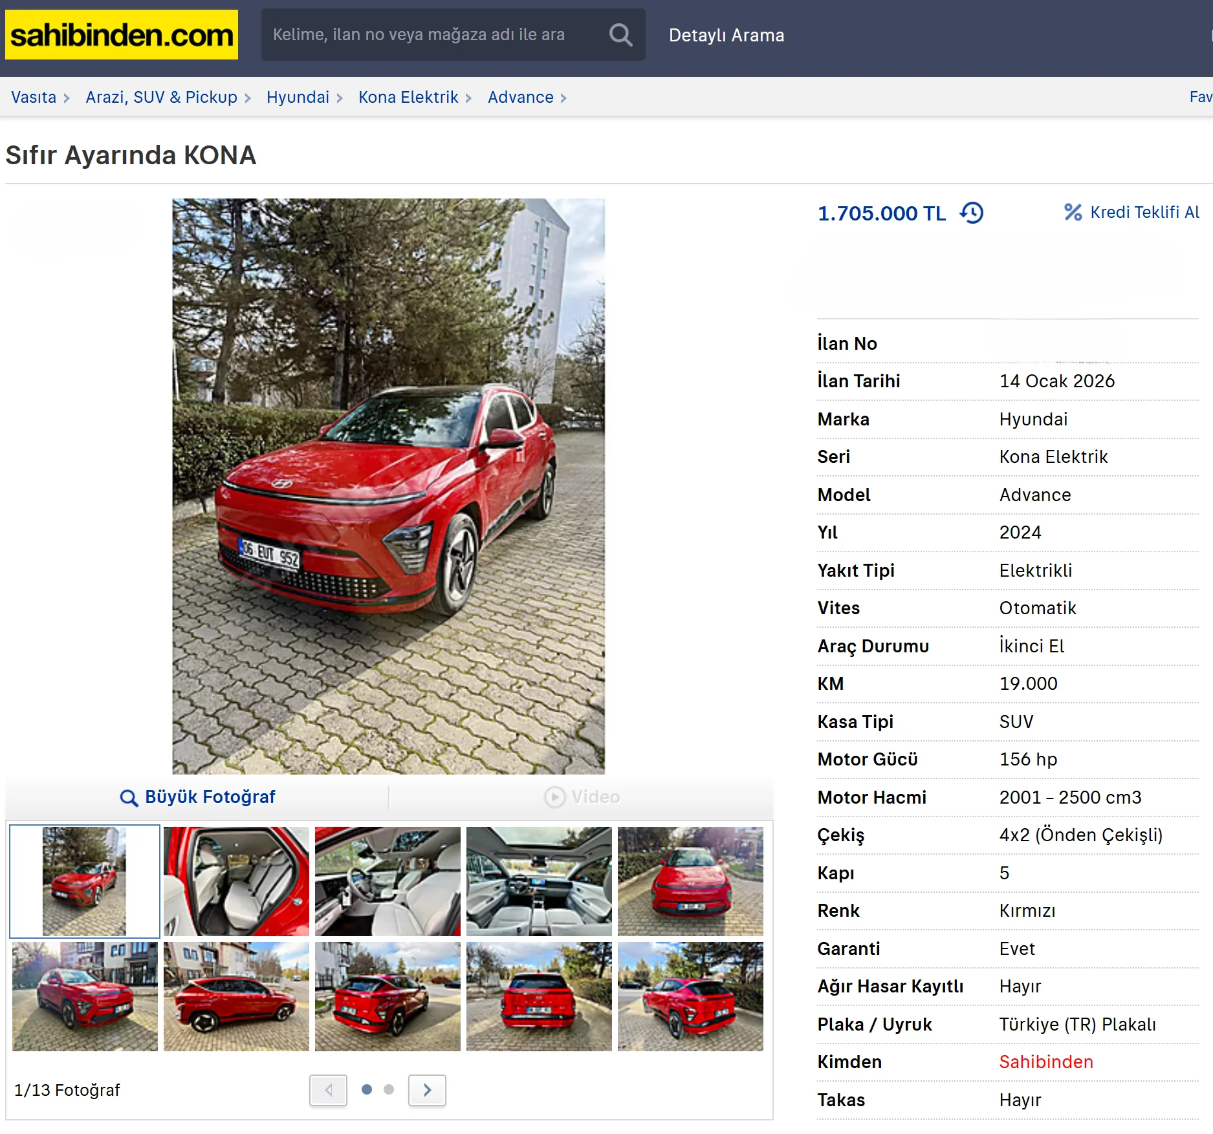Click the Sahibinden seller type value
Screen dimensions: 1213x1134
coord(1046,1062)
